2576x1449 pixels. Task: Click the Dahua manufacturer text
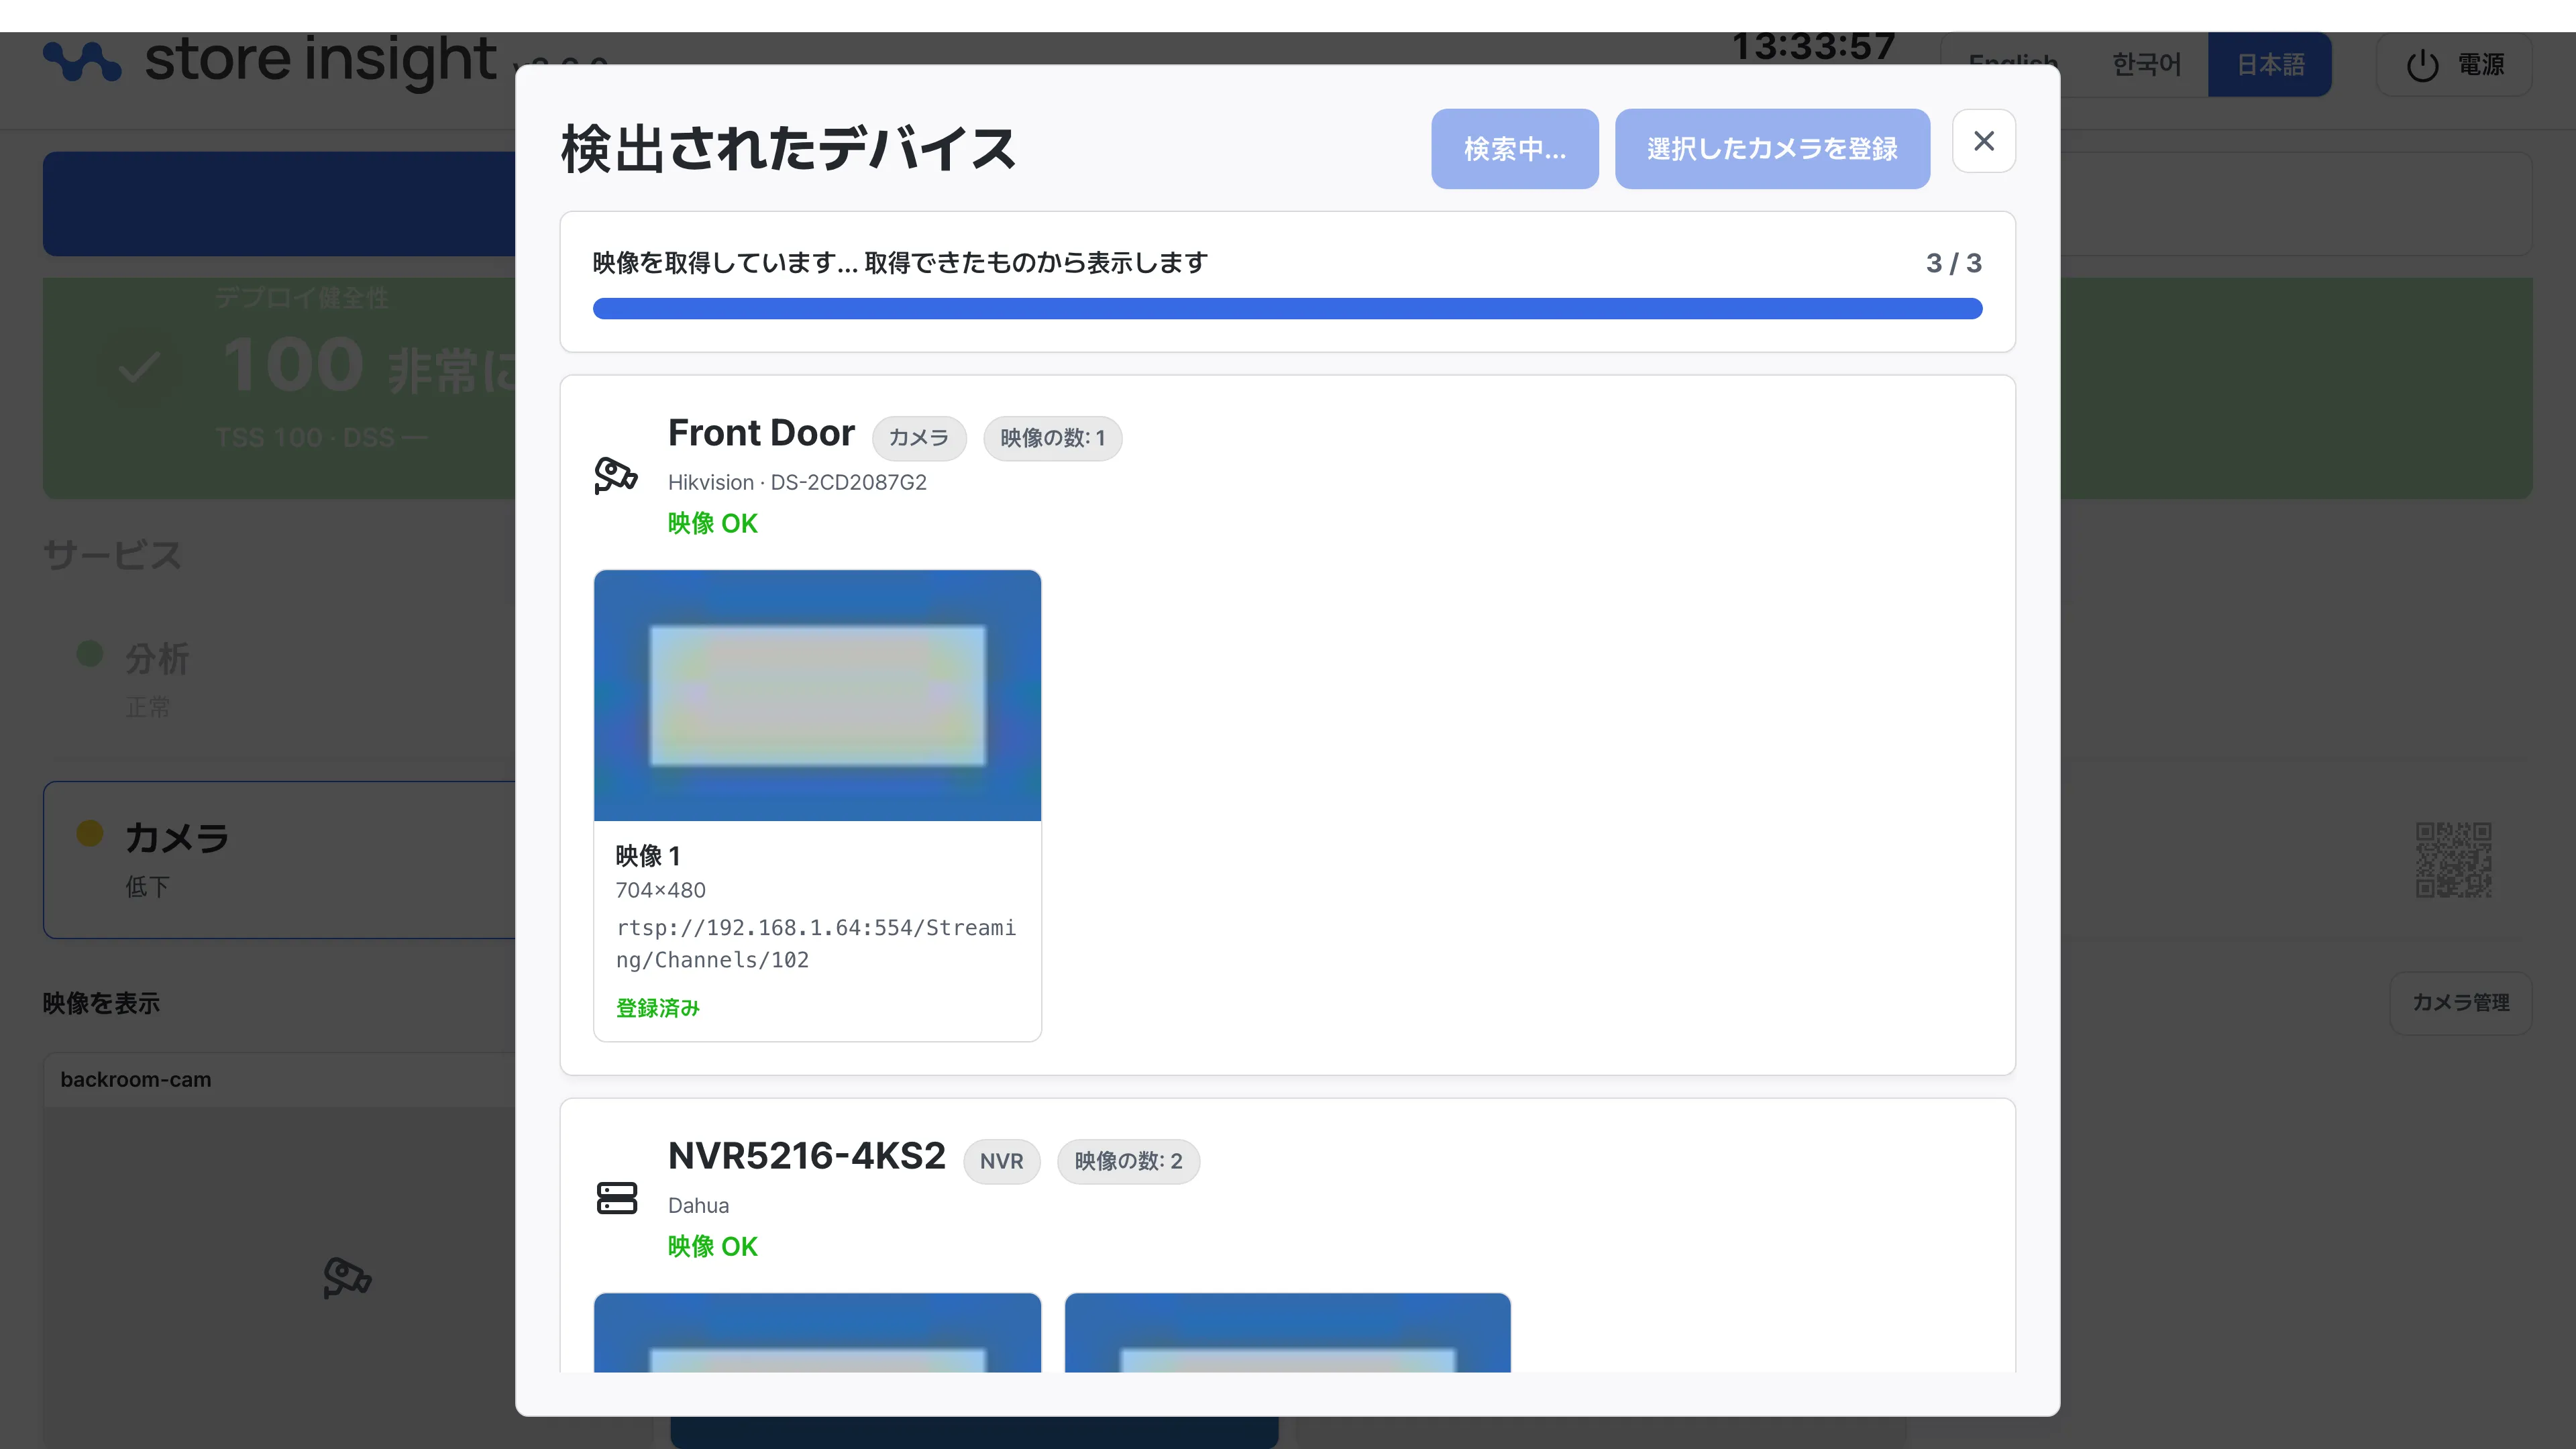698,1206
